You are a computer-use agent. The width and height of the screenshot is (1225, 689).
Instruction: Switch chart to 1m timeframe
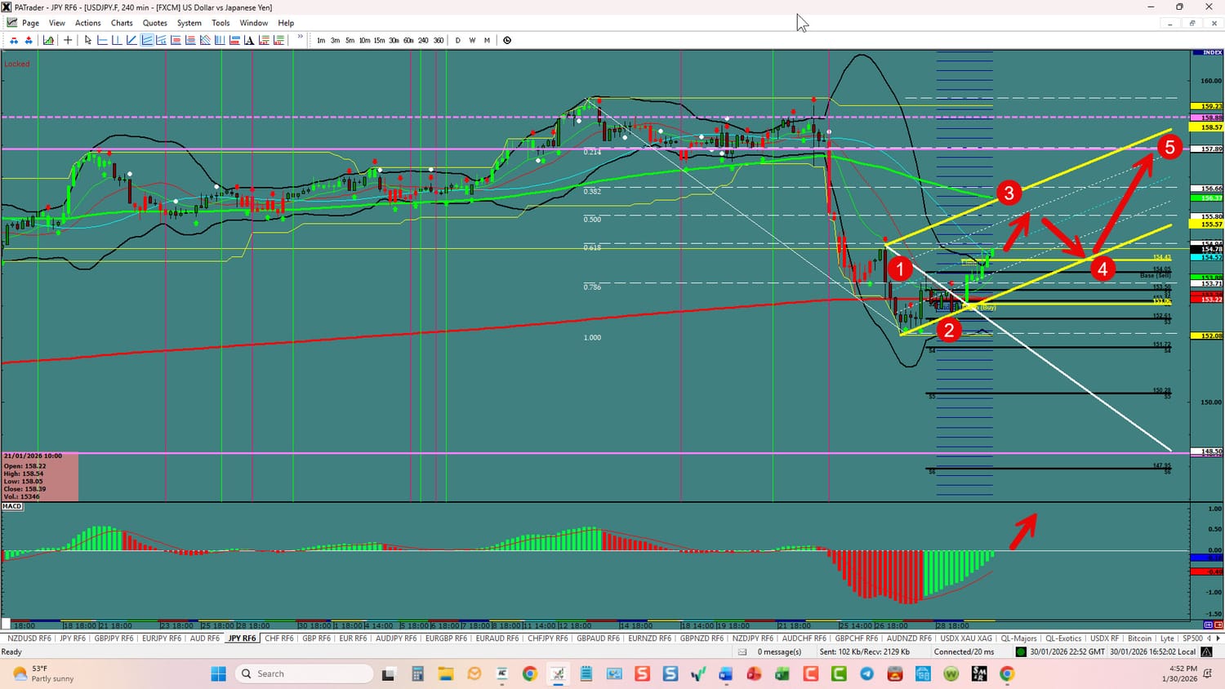click(321, 40)
